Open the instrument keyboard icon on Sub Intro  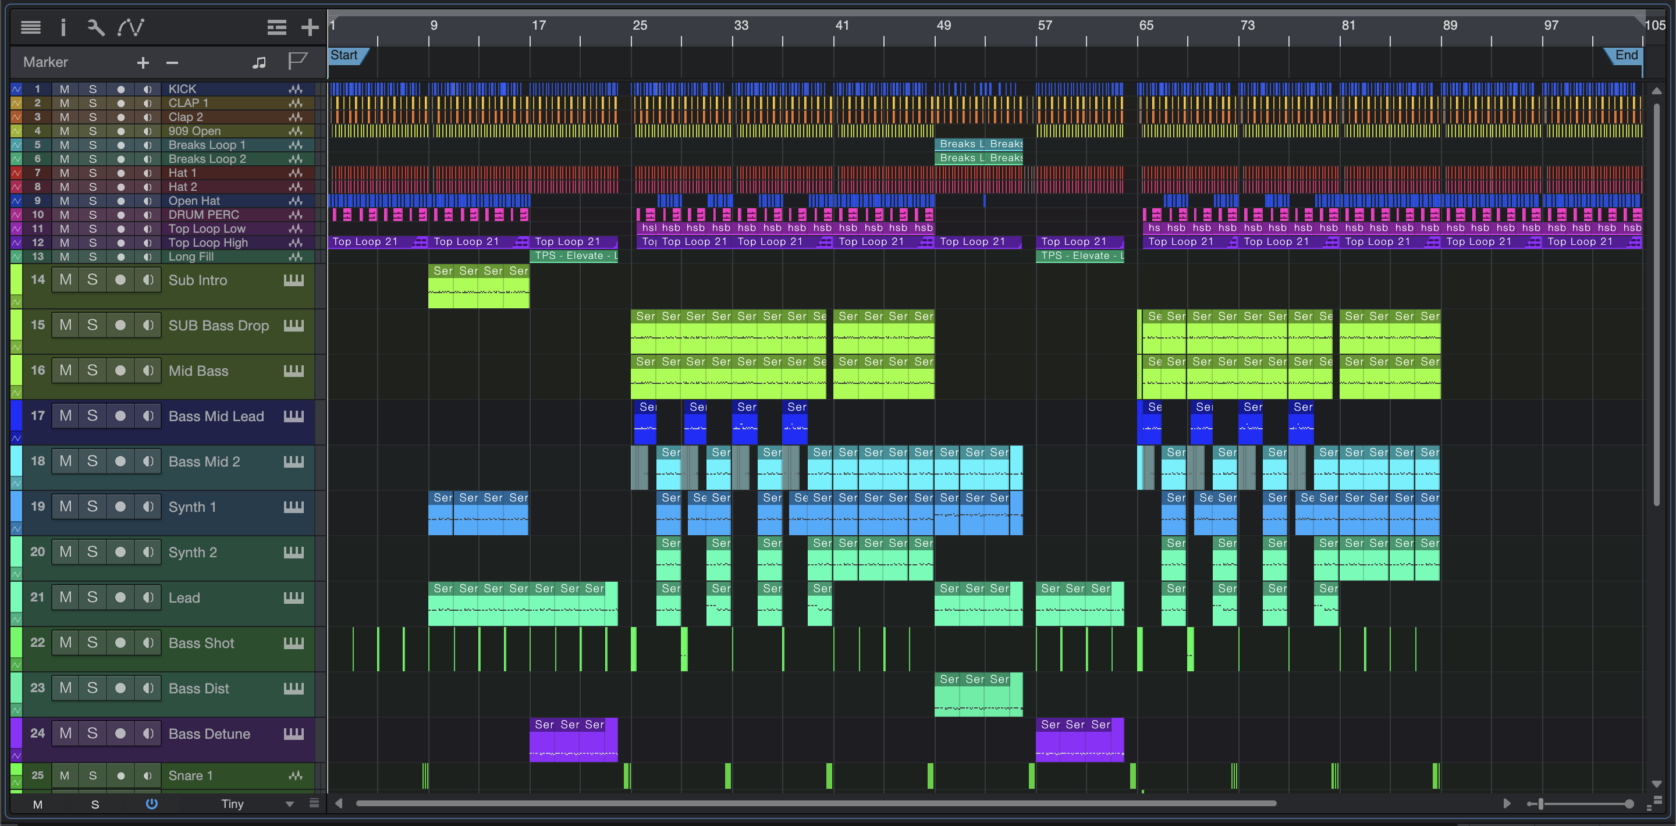[x=293, y=280]
